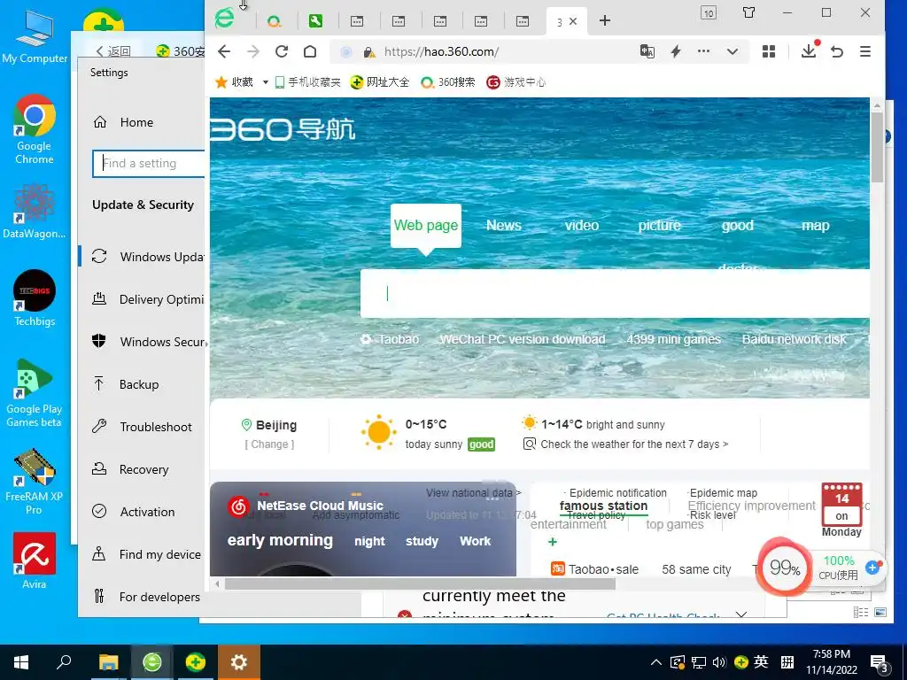Open the skin shirt icon
Image resolution: width=907 pixels, height=680 pixels.
[x=748, y=12]
